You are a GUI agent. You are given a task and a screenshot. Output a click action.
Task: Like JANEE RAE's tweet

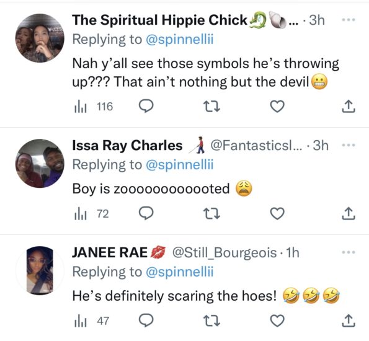click(x=277, y=321)
